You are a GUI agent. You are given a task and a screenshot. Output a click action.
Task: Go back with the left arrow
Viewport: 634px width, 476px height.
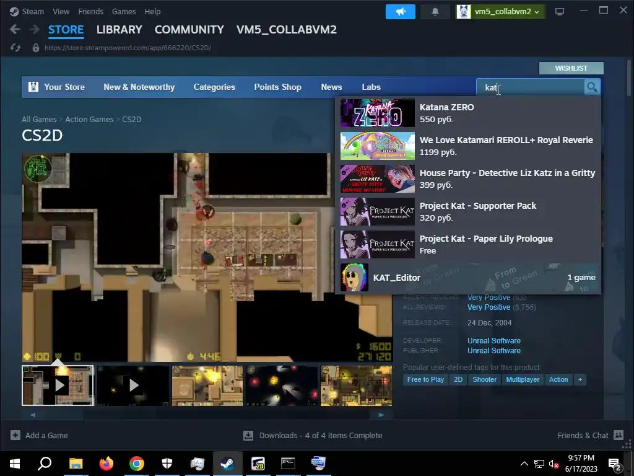coord(15,29)
